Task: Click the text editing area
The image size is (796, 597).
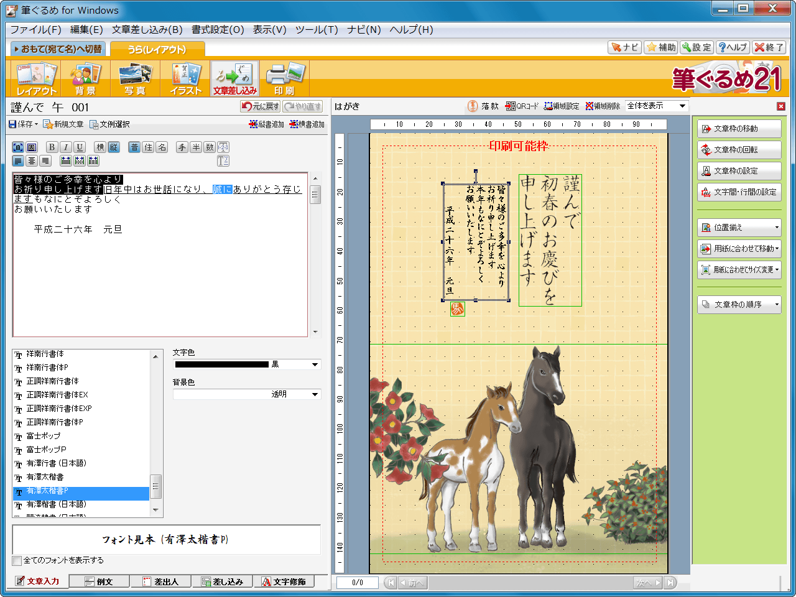Action: tap(160, 254)
